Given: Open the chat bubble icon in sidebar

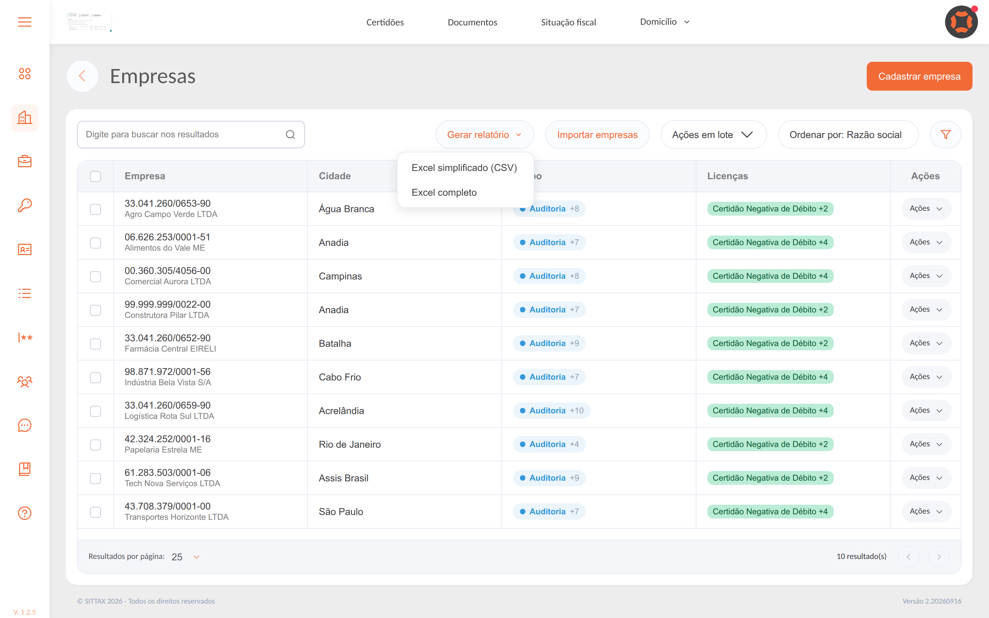Looking at the screenshot, I should [24, 425].
